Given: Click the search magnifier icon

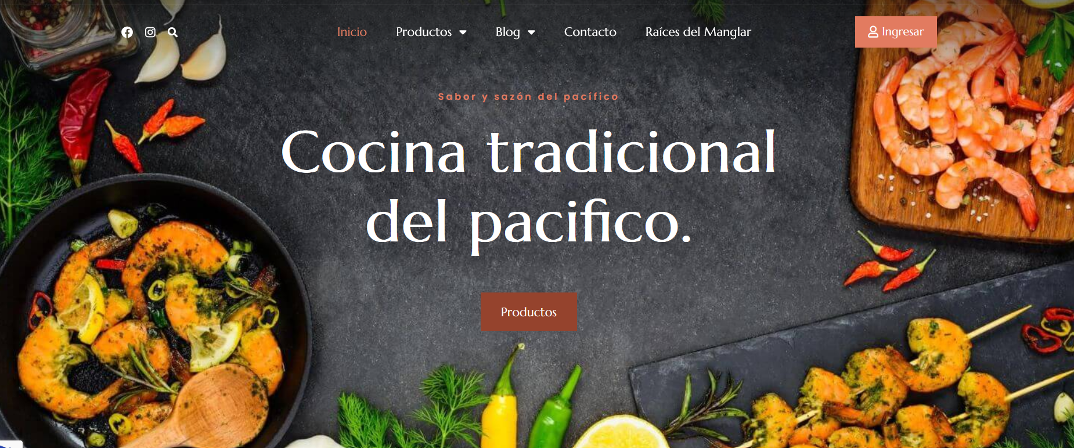Looking at the screenshot, I should click(173, 32).
